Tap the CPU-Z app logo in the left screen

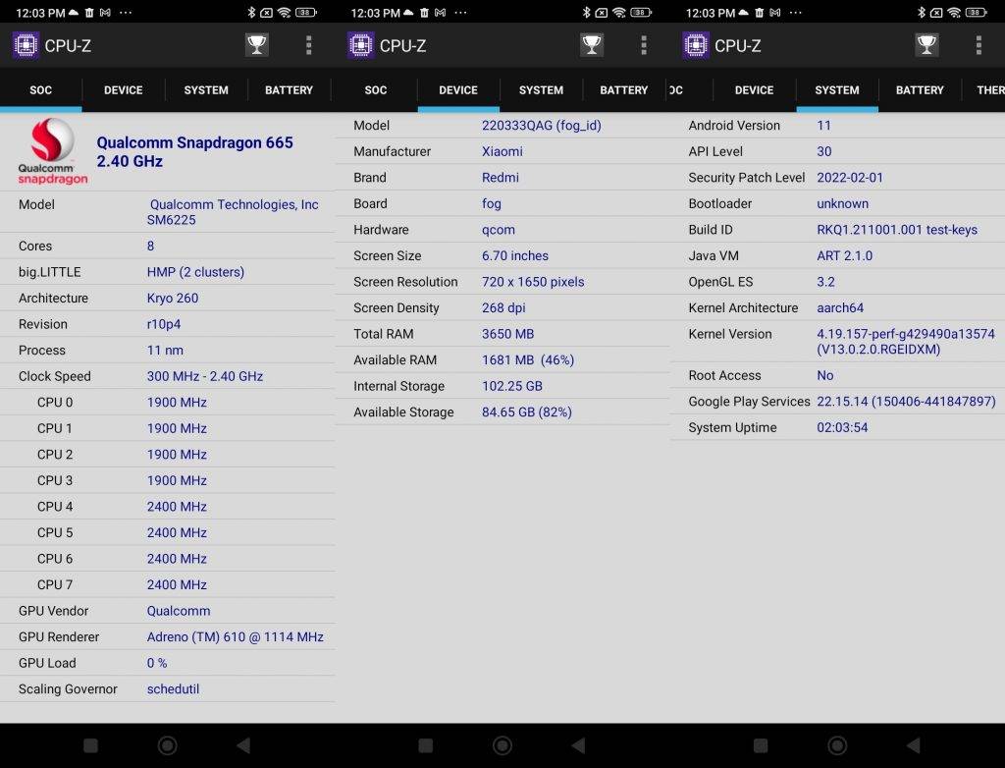tap(26, 45)
